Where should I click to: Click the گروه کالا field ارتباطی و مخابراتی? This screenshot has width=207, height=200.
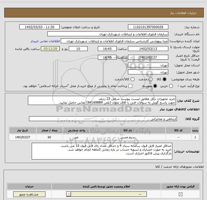pyautogui.click(x=103, y=119)
